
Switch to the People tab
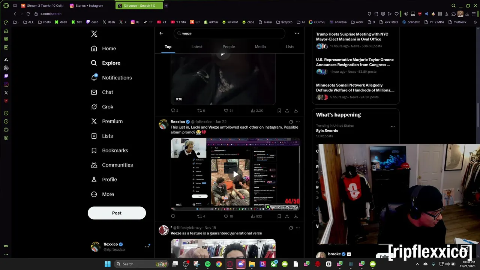click(229, 47)
